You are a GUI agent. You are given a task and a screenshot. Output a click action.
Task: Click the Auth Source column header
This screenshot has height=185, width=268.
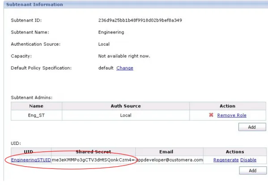[x=126, y=106]
